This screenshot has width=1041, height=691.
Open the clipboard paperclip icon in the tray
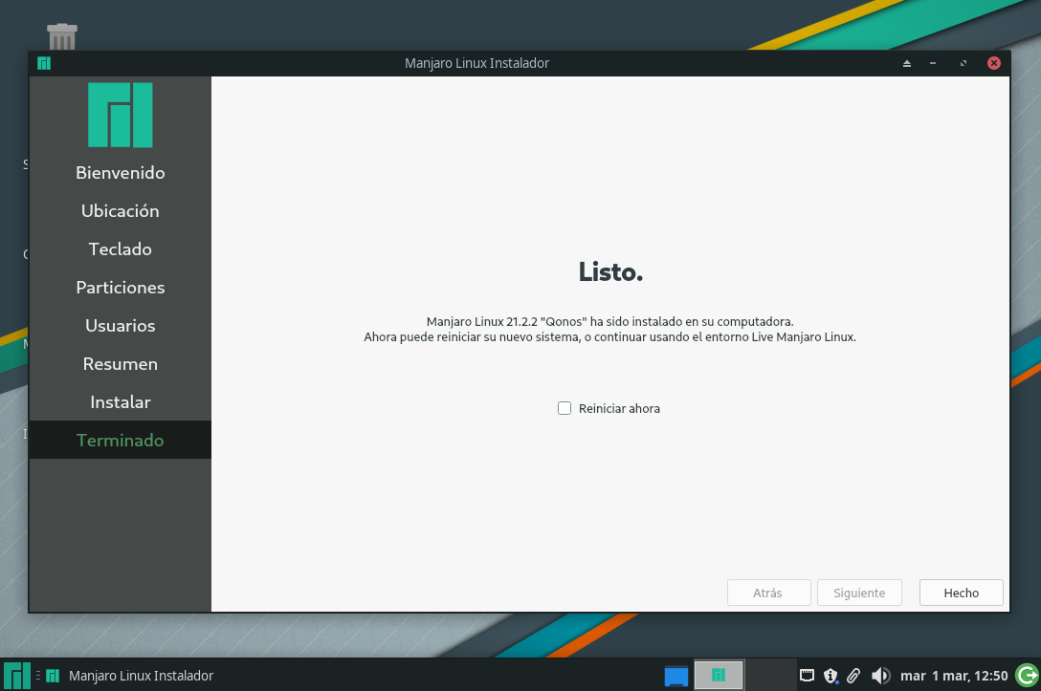[853, 675]
